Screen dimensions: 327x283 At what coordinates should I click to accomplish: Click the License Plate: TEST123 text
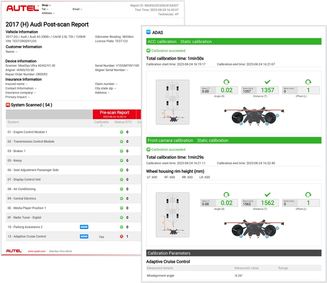pyautogui.click(x=111, y=41)
